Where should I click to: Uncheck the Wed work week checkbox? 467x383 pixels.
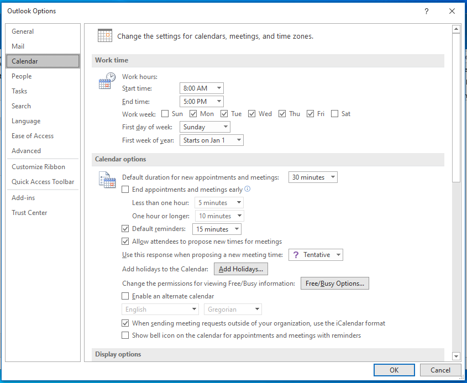pyautogui.click(x=251, y=114)
